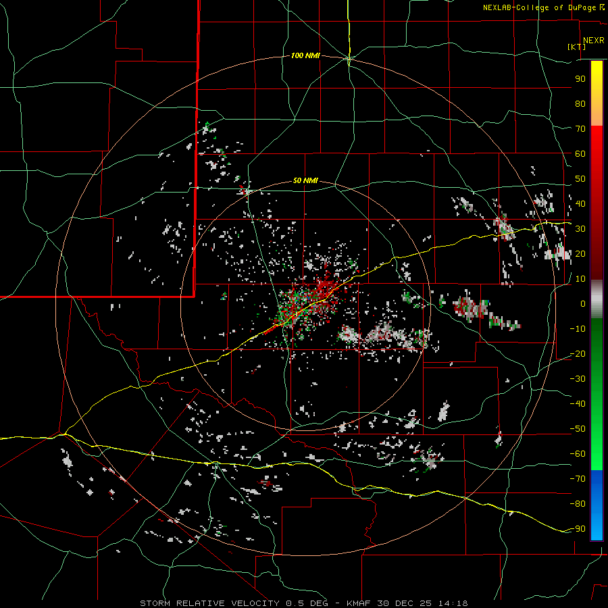
Task: Click the 10 value on velocity scale
Action: [x=580, y=279]
